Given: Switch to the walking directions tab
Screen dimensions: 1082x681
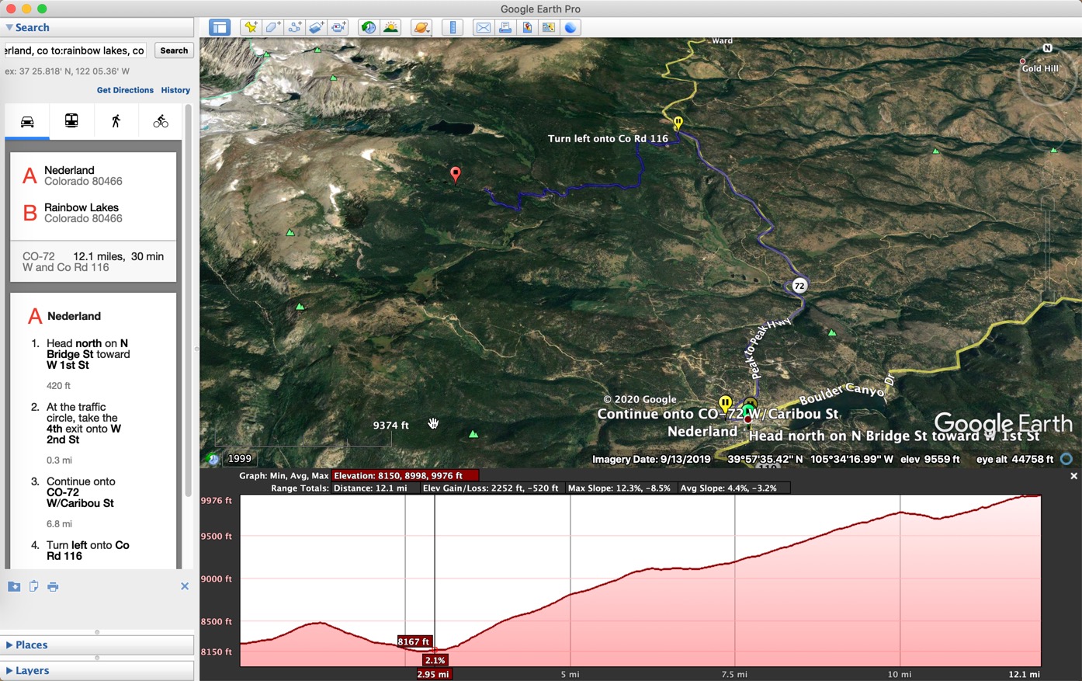Looking at the screenshot, I should click(x=116, y=121).
